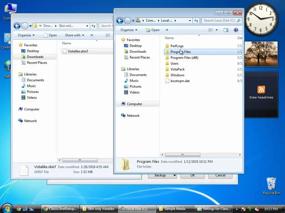Open Organize menu in Skin only window

point(26,35)
